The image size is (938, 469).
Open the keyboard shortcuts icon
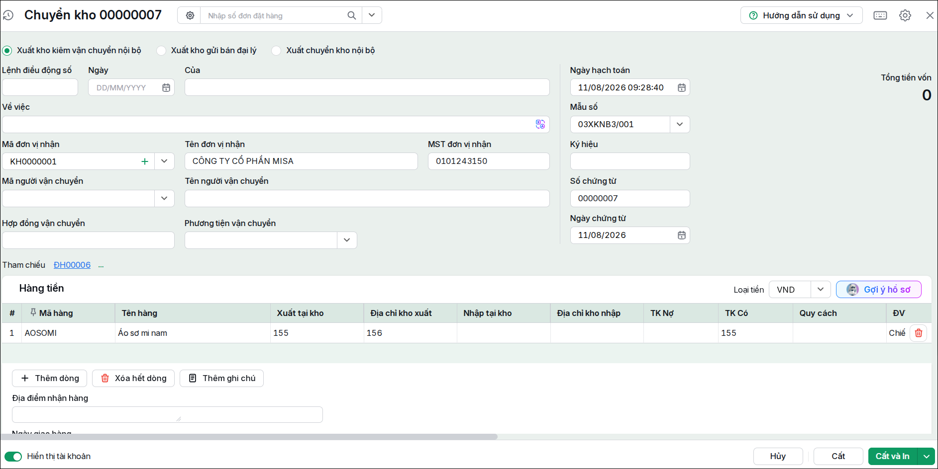(x=880, y=15)
